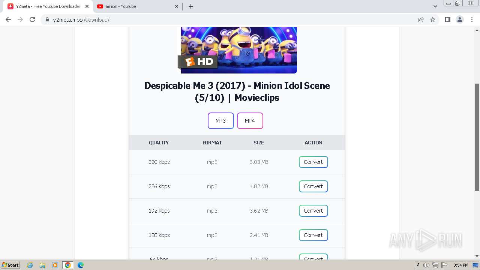
Task: Open the network status tray icon
Action: (x=435, y=265)
